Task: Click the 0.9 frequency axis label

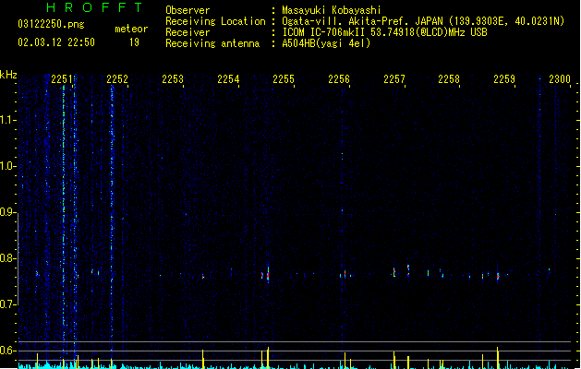Action: pos(7,212)
